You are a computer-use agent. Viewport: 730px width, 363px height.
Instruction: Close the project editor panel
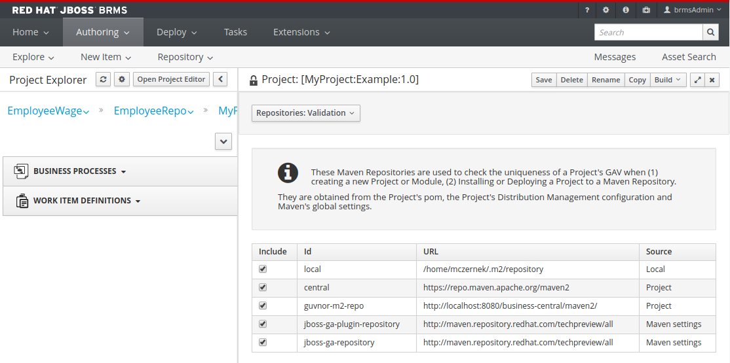coord(712,80)
